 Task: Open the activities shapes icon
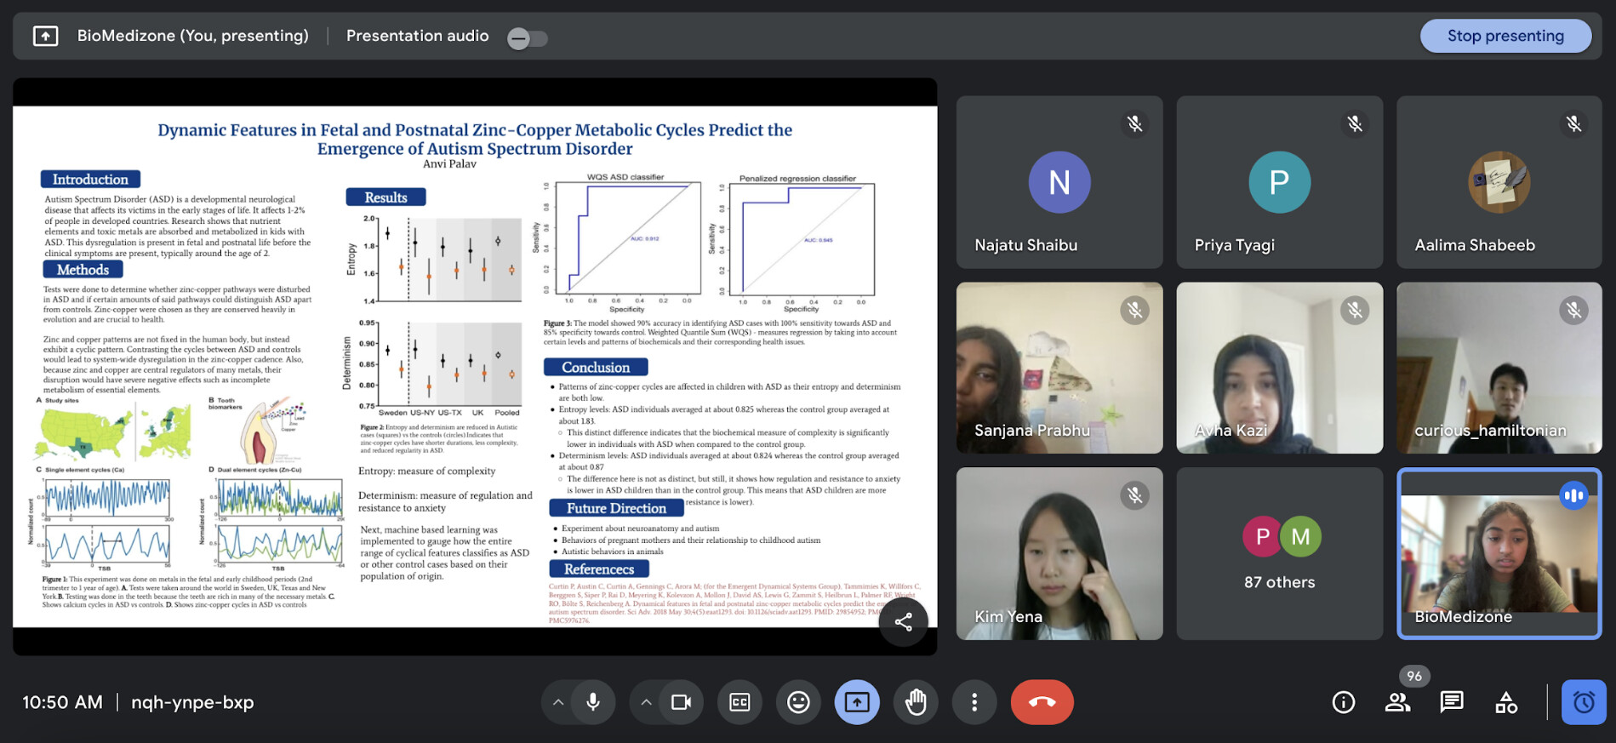point(1506,702)
